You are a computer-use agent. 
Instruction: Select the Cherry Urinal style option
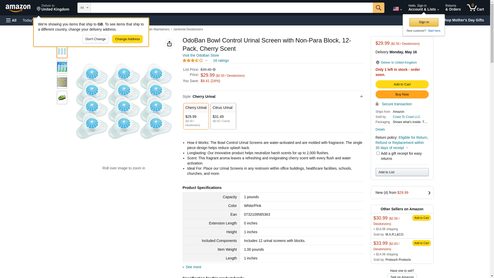coord(196,116)
